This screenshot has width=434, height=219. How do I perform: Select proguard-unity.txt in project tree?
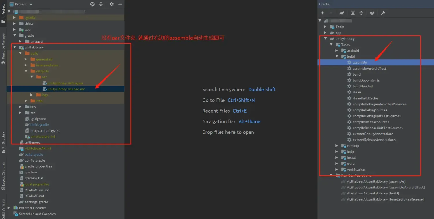tap(45, 131)
